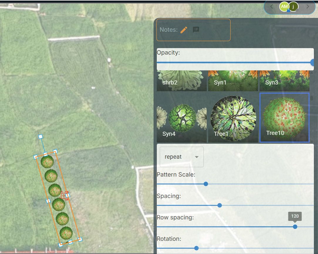Click the orange pencil edit notes icon
This screenshot has height=254, width=318.
tap(184, 30)
